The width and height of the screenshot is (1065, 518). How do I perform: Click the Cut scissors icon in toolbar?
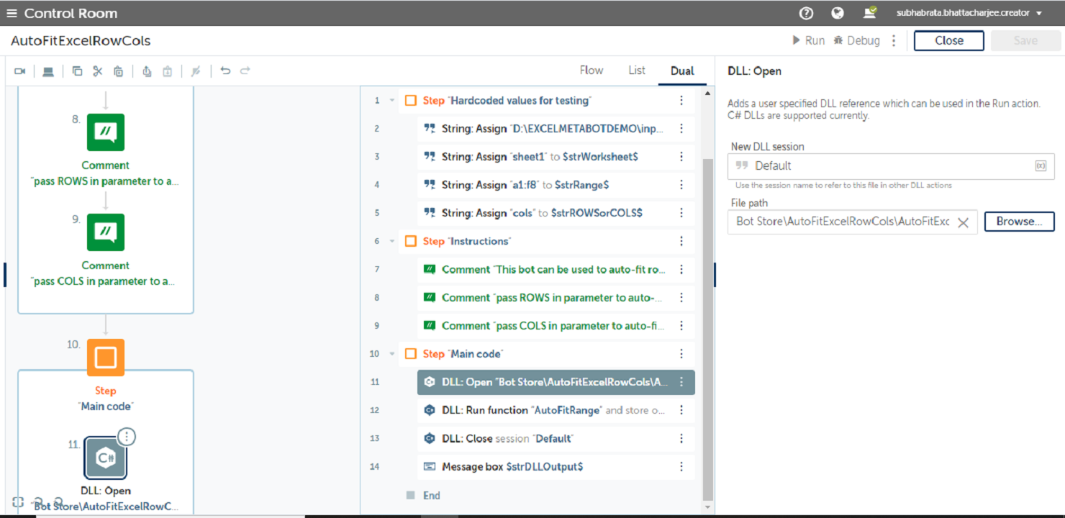tap(98, 71)
